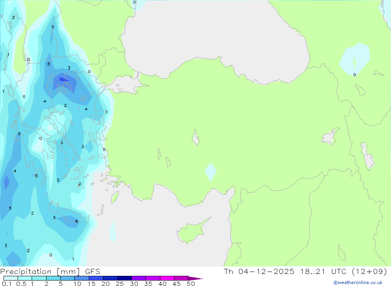Image resolution: width=391 pixels, height=286 pixels.
Task: Click the 30–35 mm purple legend swatch
Action: (138, 278)
